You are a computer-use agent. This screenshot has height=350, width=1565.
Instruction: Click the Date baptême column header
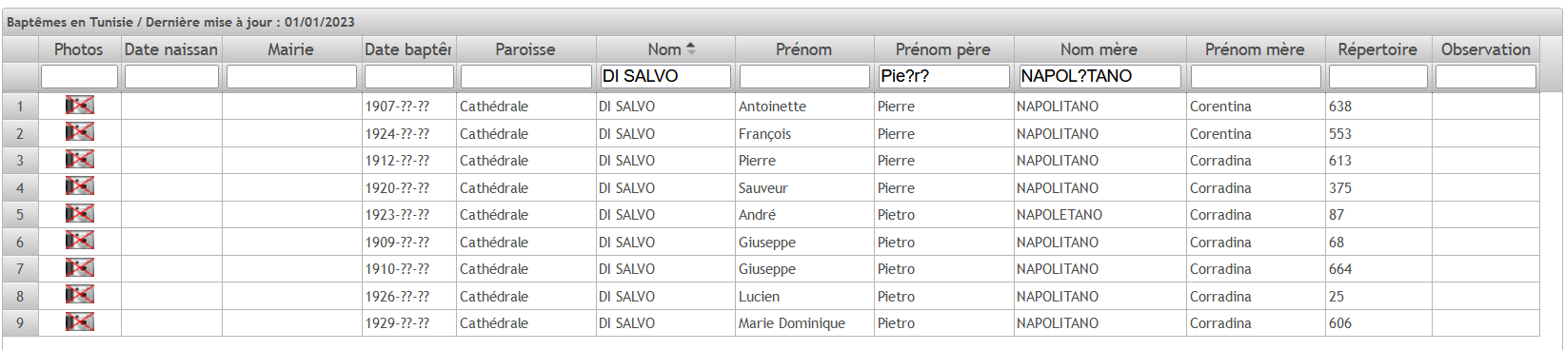coord(408,49)
